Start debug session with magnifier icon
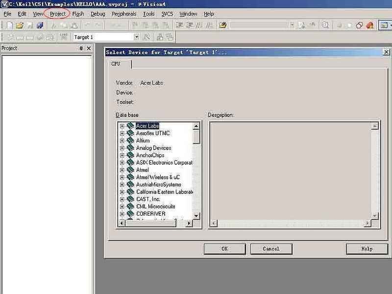 click(x=325, y=25)
